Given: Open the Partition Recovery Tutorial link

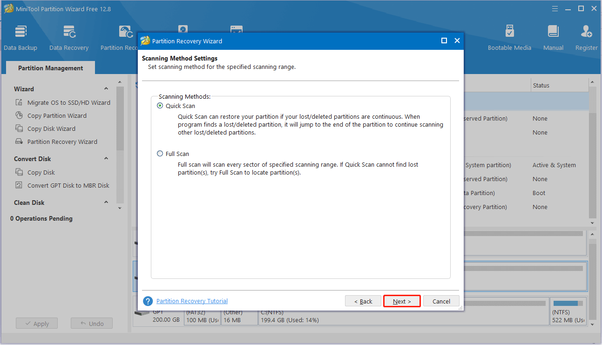Looking at the screenshot, I should 191,301.
